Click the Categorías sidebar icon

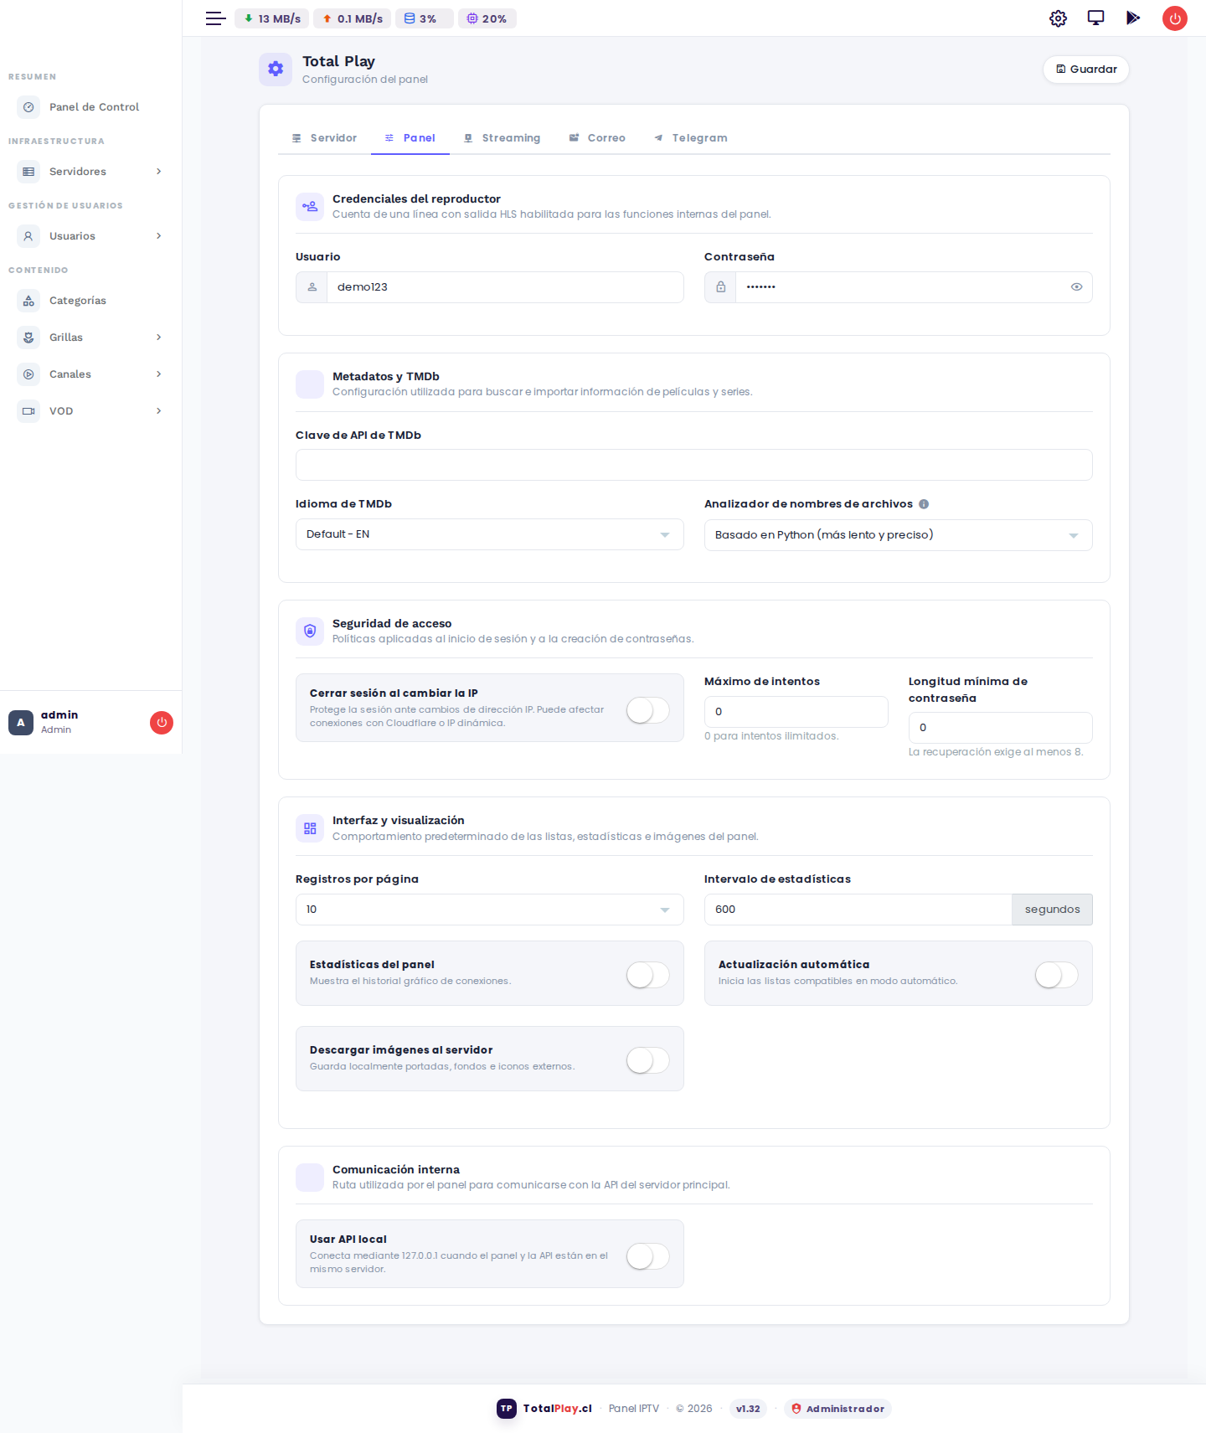point(28,301)
